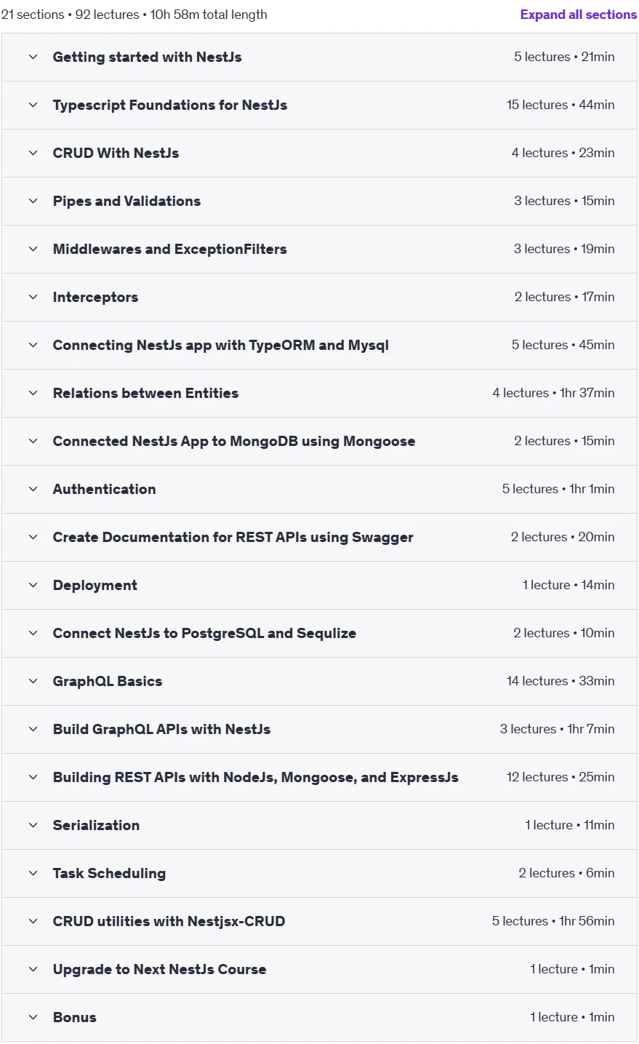The width and height of the screenshot is (639, 1044).
Task: Open Connected NestJs App to MongoDB using Mongoose
Action: 319,441
